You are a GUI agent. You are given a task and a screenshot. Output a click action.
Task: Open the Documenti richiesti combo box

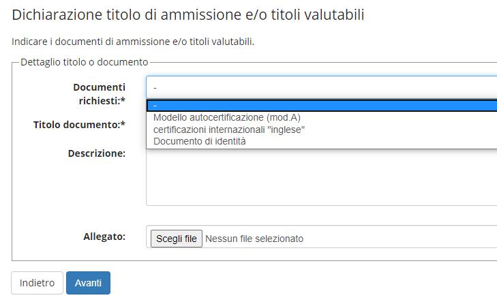coord(320,87)
